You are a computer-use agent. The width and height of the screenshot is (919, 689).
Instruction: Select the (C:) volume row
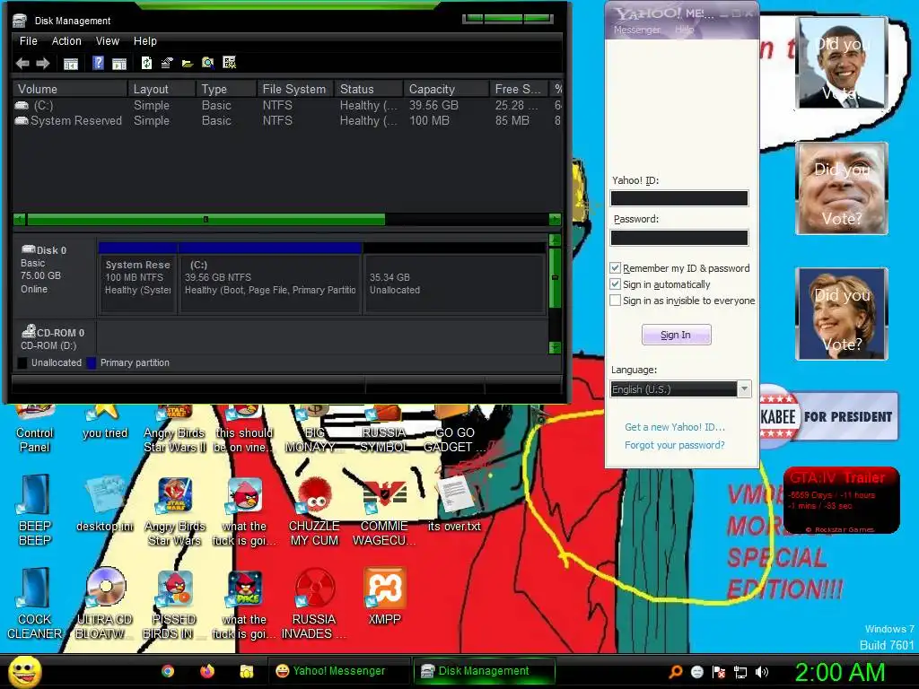[x=287, y=106]
